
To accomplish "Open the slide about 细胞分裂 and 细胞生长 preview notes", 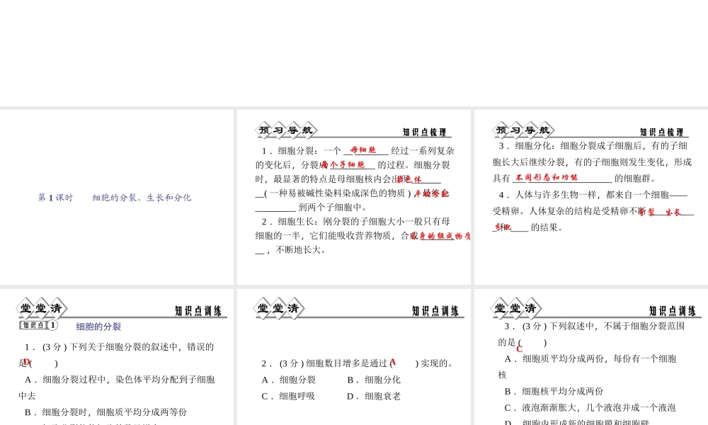I will pos(353,197).
